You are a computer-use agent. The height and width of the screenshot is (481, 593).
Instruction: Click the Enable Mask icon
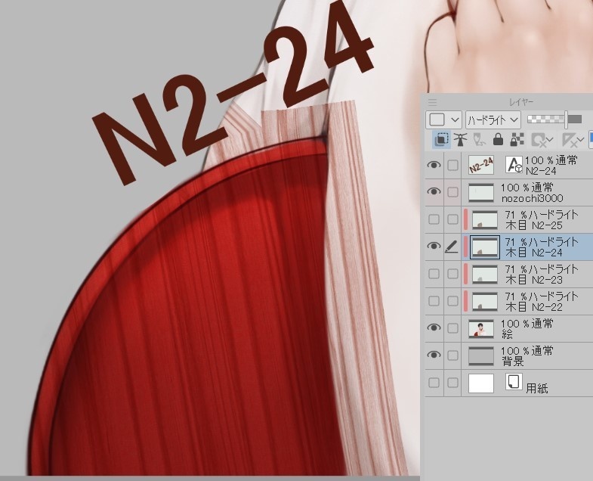coord(538,140)
